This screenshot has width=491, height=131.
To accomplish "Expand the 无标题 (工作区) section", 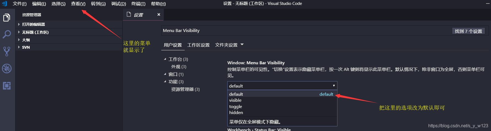I will (x=69, y=32).
